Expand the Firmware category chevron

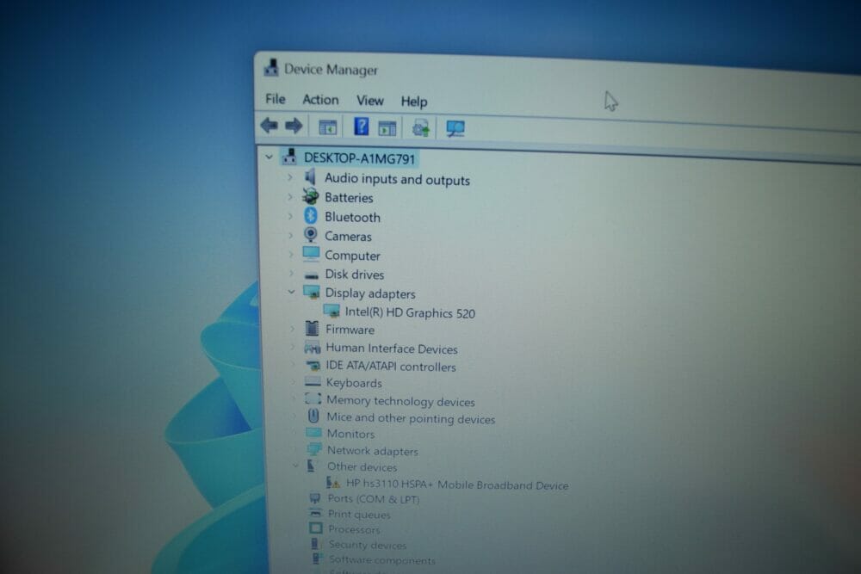tap(292, 329)
